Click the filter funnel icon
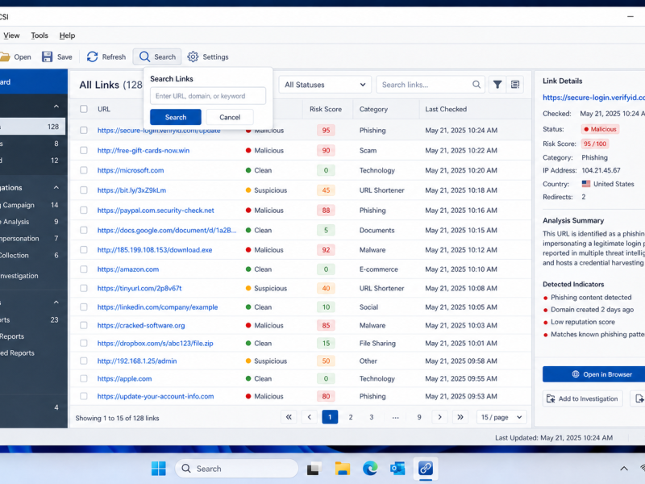The image size is (645, 484). [497, 85]
